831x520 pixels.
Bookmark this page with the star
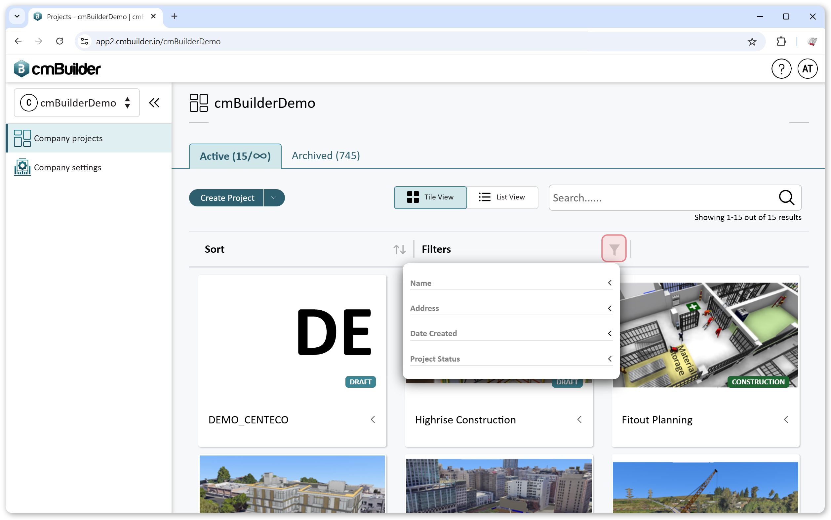752,42
